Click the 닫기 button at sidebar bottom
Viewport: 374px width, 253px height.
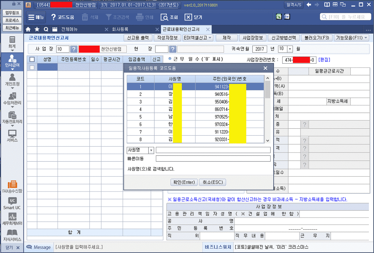click(x=12, y=248)
